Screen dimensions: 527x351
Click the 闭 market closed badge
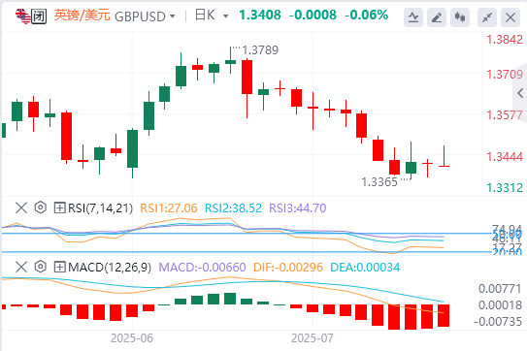[x=39, y=16]
